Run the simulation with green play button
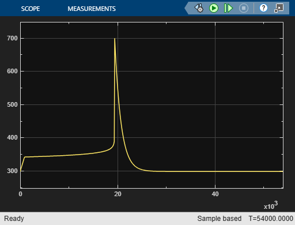Image resolution: width=295 pixels, height=225 pixels. [x=214, y=8]
